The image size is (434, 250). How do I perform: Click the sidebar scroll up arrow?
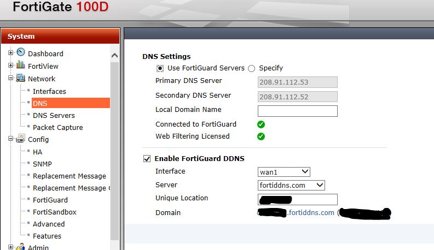tap(114, 56)
